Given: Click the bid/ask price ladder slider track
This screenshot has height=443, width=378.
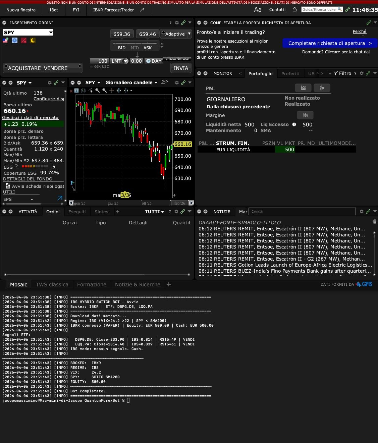Looking at the screenshot, I should [135, 43].
